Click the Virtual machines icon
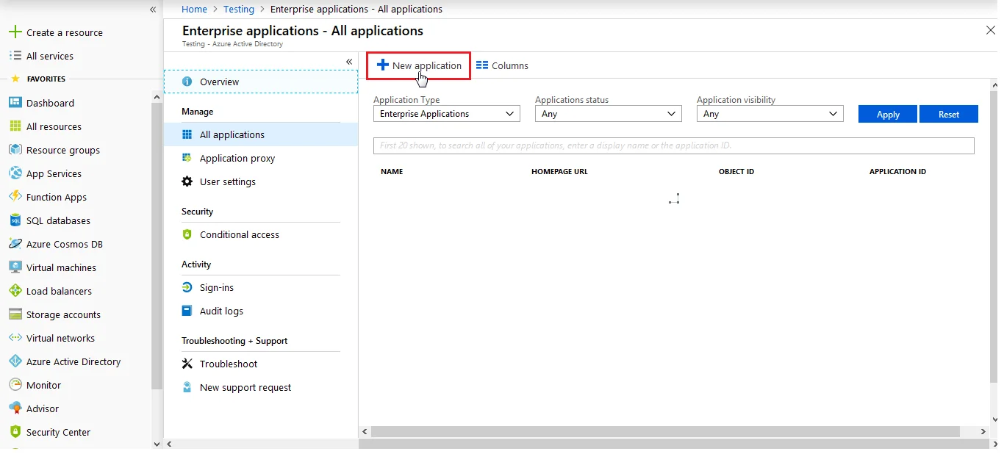The height and width of the screenshot is (454, 1004). 15,267
